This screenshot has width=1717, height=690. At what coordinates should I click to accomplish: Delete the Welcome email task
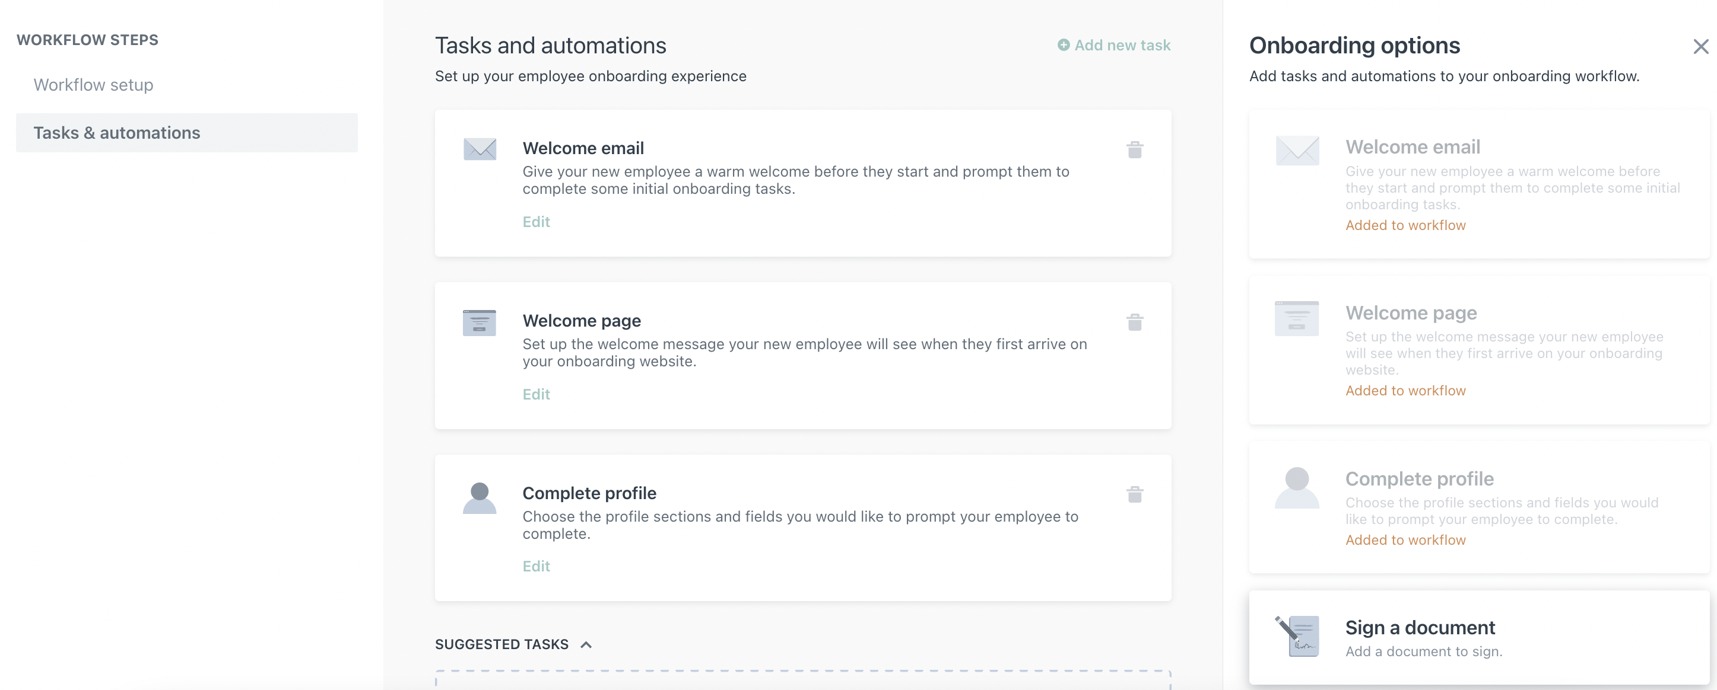[x=1134, y=150]
